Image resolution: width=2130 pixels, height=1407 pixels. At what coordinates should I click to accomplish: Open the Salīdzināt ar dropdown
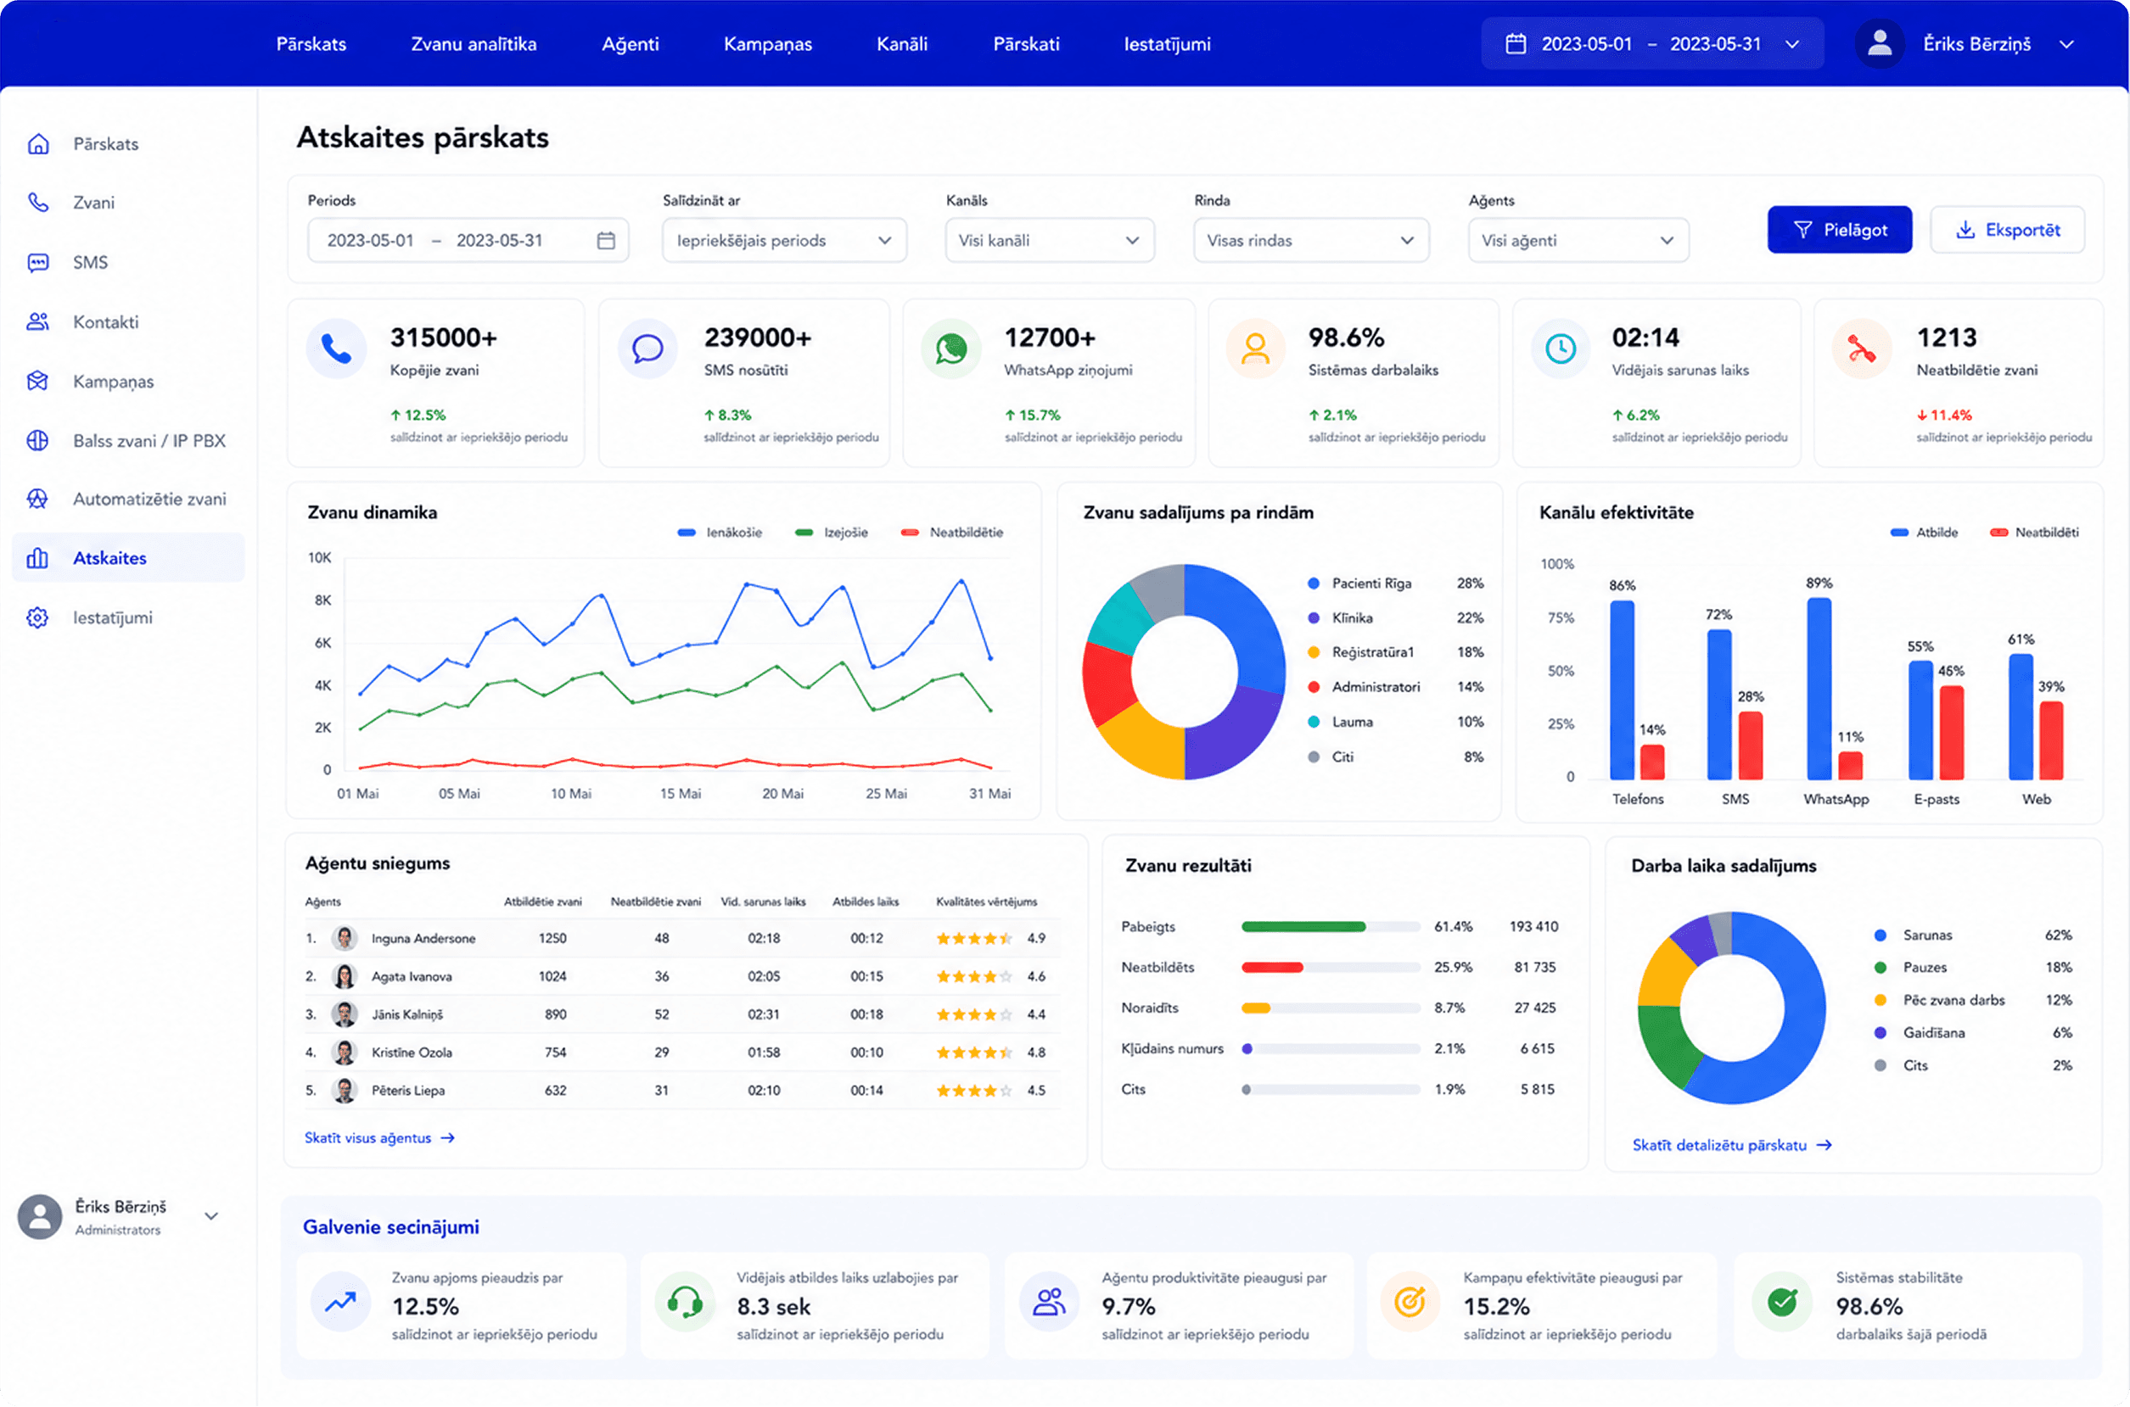[783, 241]
